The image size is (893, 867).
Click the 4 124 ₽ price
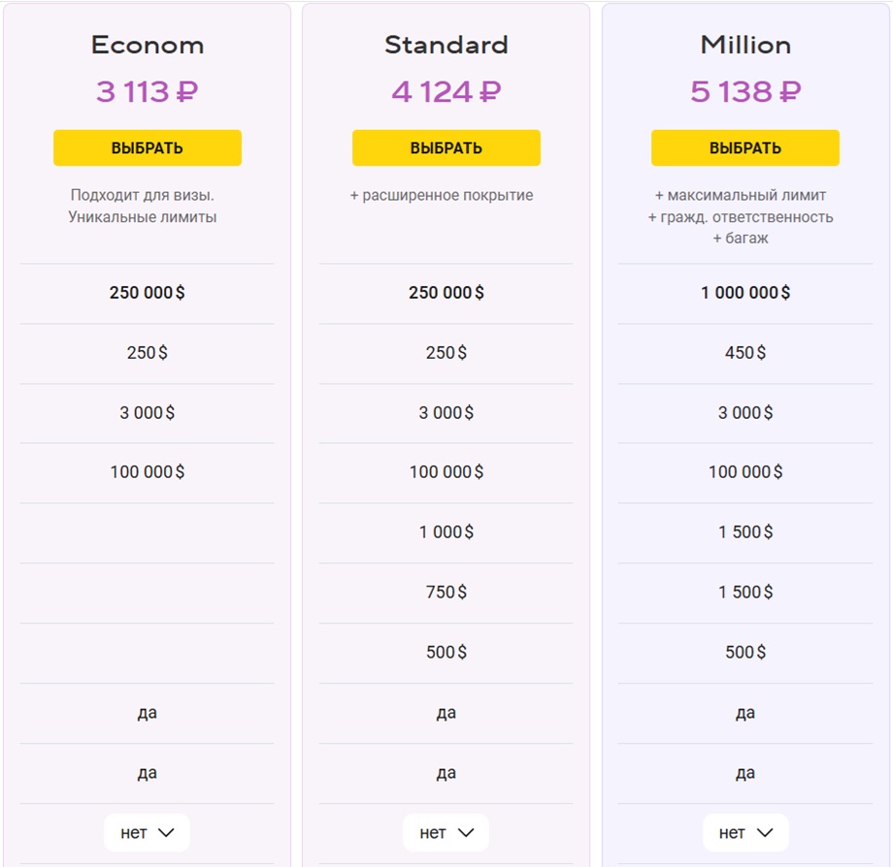pyautogui.click(x=446, y=91)
